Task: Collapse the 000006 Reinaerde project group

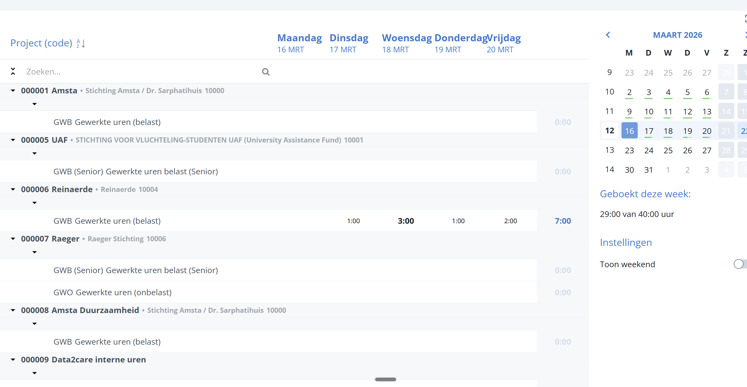Action: tap(13, 189)
